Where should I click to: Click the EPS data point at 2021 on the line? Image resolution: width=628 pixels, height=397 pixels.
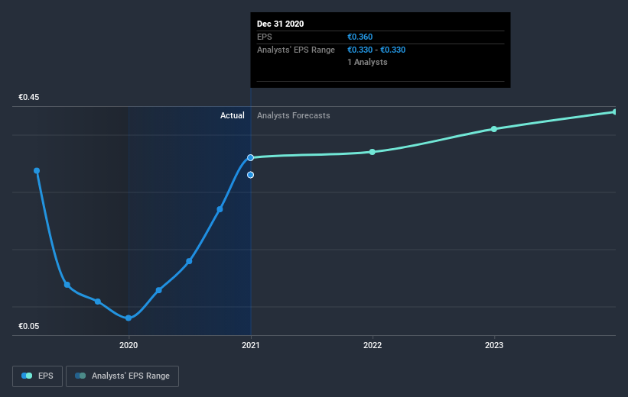pyautogui.click(x=250, y=158)
